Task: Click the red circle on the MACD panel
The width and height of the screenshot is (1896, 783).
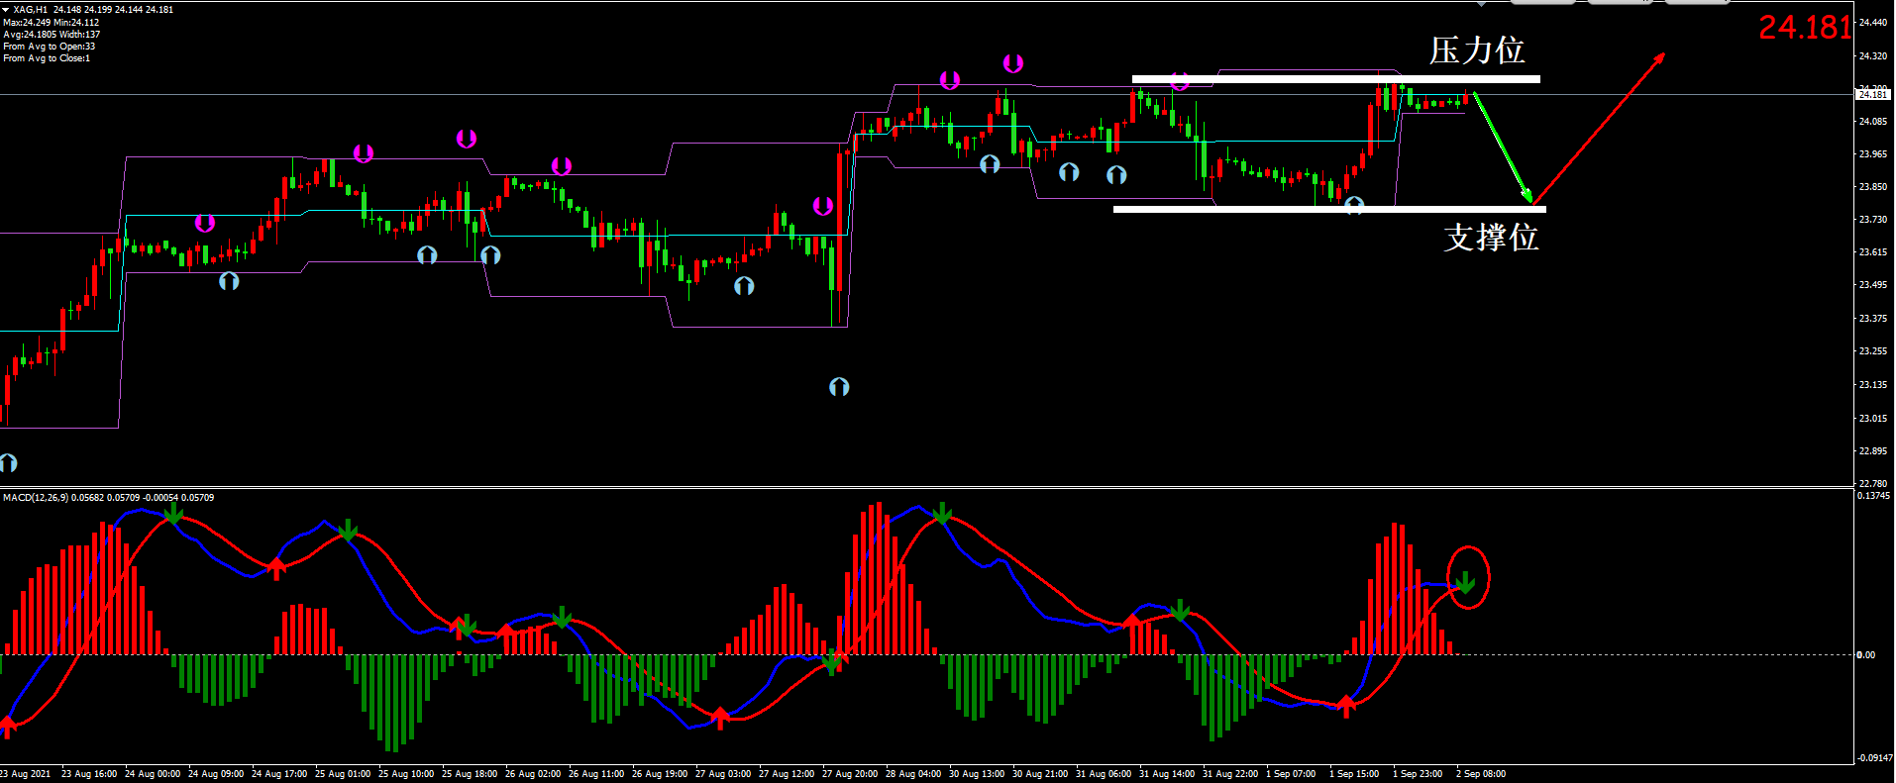Action: (1467, 577)
